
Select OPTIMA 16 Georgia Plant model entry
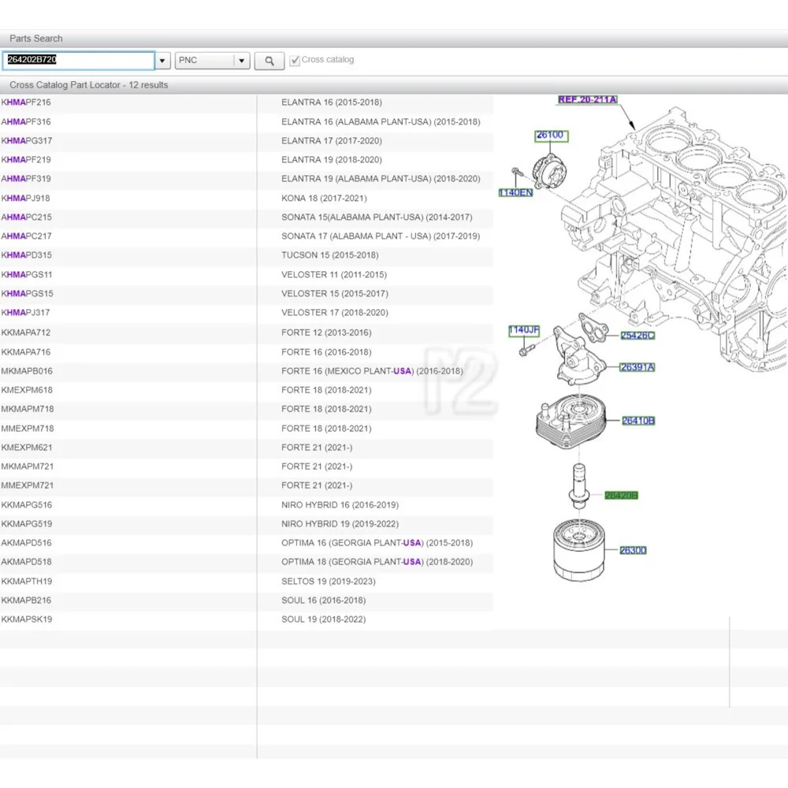coord(377,543)
